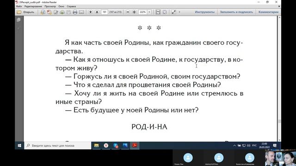Screen dimensions: 296x166
Task: Open the Комментарии panel
Action: 268,12
